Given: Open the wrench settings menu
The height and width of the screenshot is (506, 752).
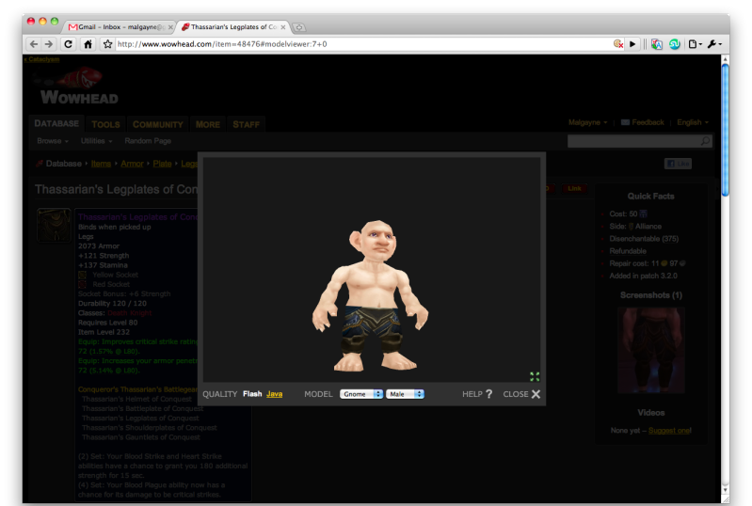Looking at the screenshot, I should coord(714,44).
